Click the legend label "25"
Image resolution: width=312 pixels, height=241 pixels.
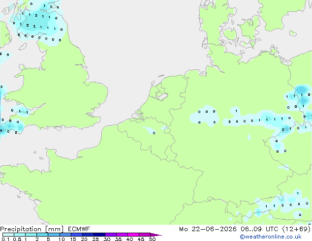tap(95, 239)
